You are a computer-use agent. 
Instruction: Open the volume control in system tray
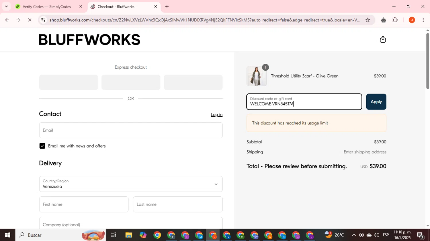point(376,235)
